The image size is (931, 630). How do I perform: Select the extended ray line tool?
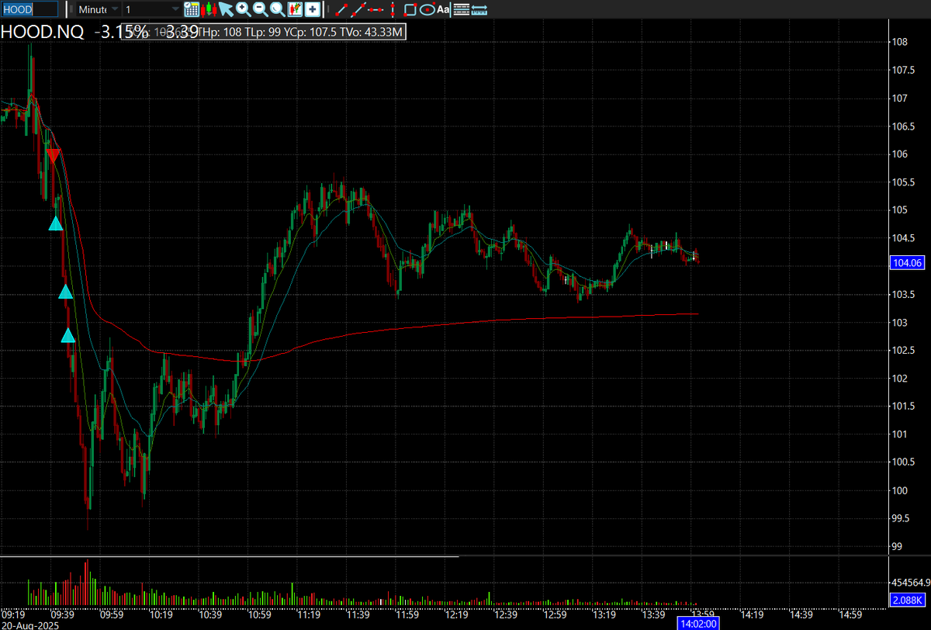[x=358, y=9]
